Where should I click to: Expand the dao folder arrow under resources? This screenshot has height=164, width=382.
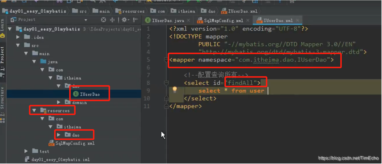[59, 135]
